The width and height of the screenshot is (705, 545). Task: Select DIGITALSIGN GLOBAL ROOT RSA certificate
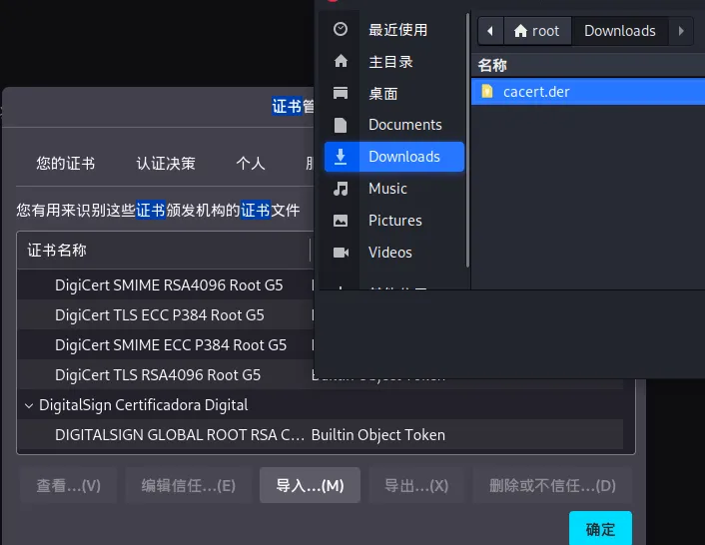[180, 435]
